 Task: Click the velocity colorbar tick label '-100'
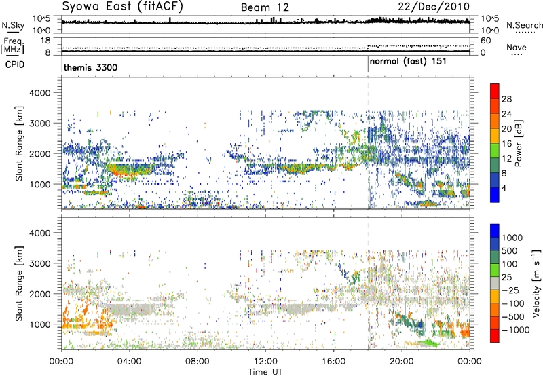(513, 303)
